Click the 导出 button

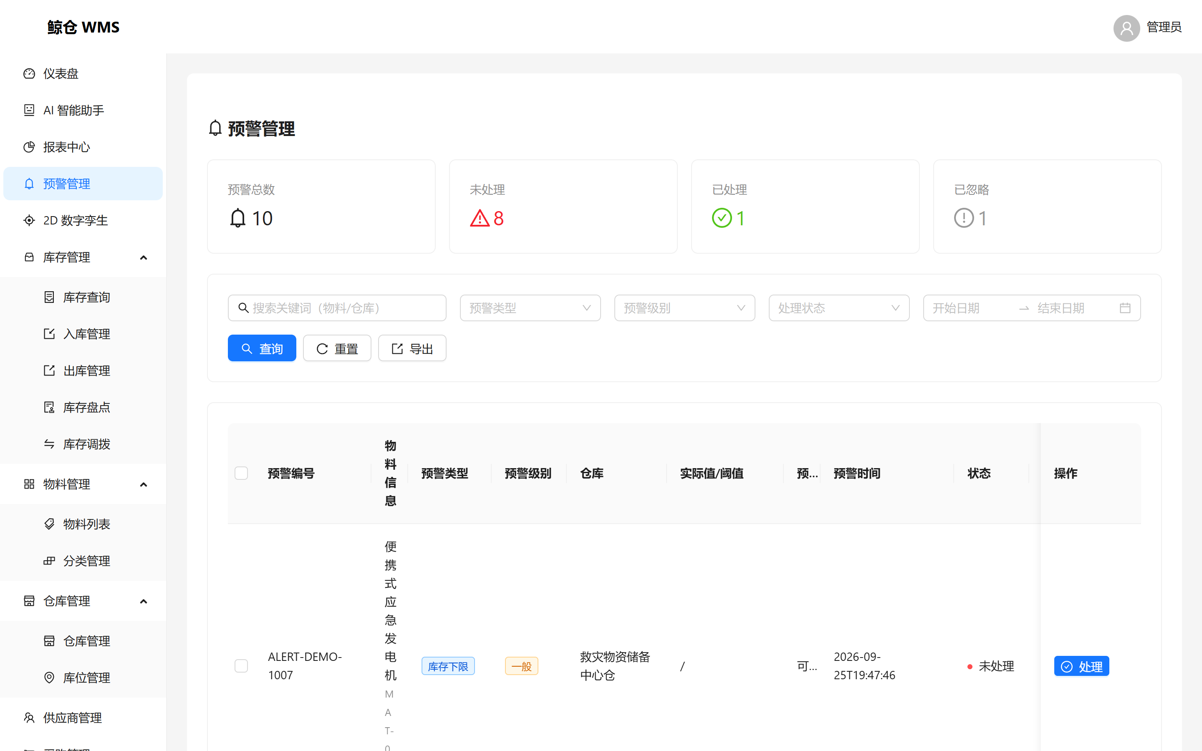412,348
